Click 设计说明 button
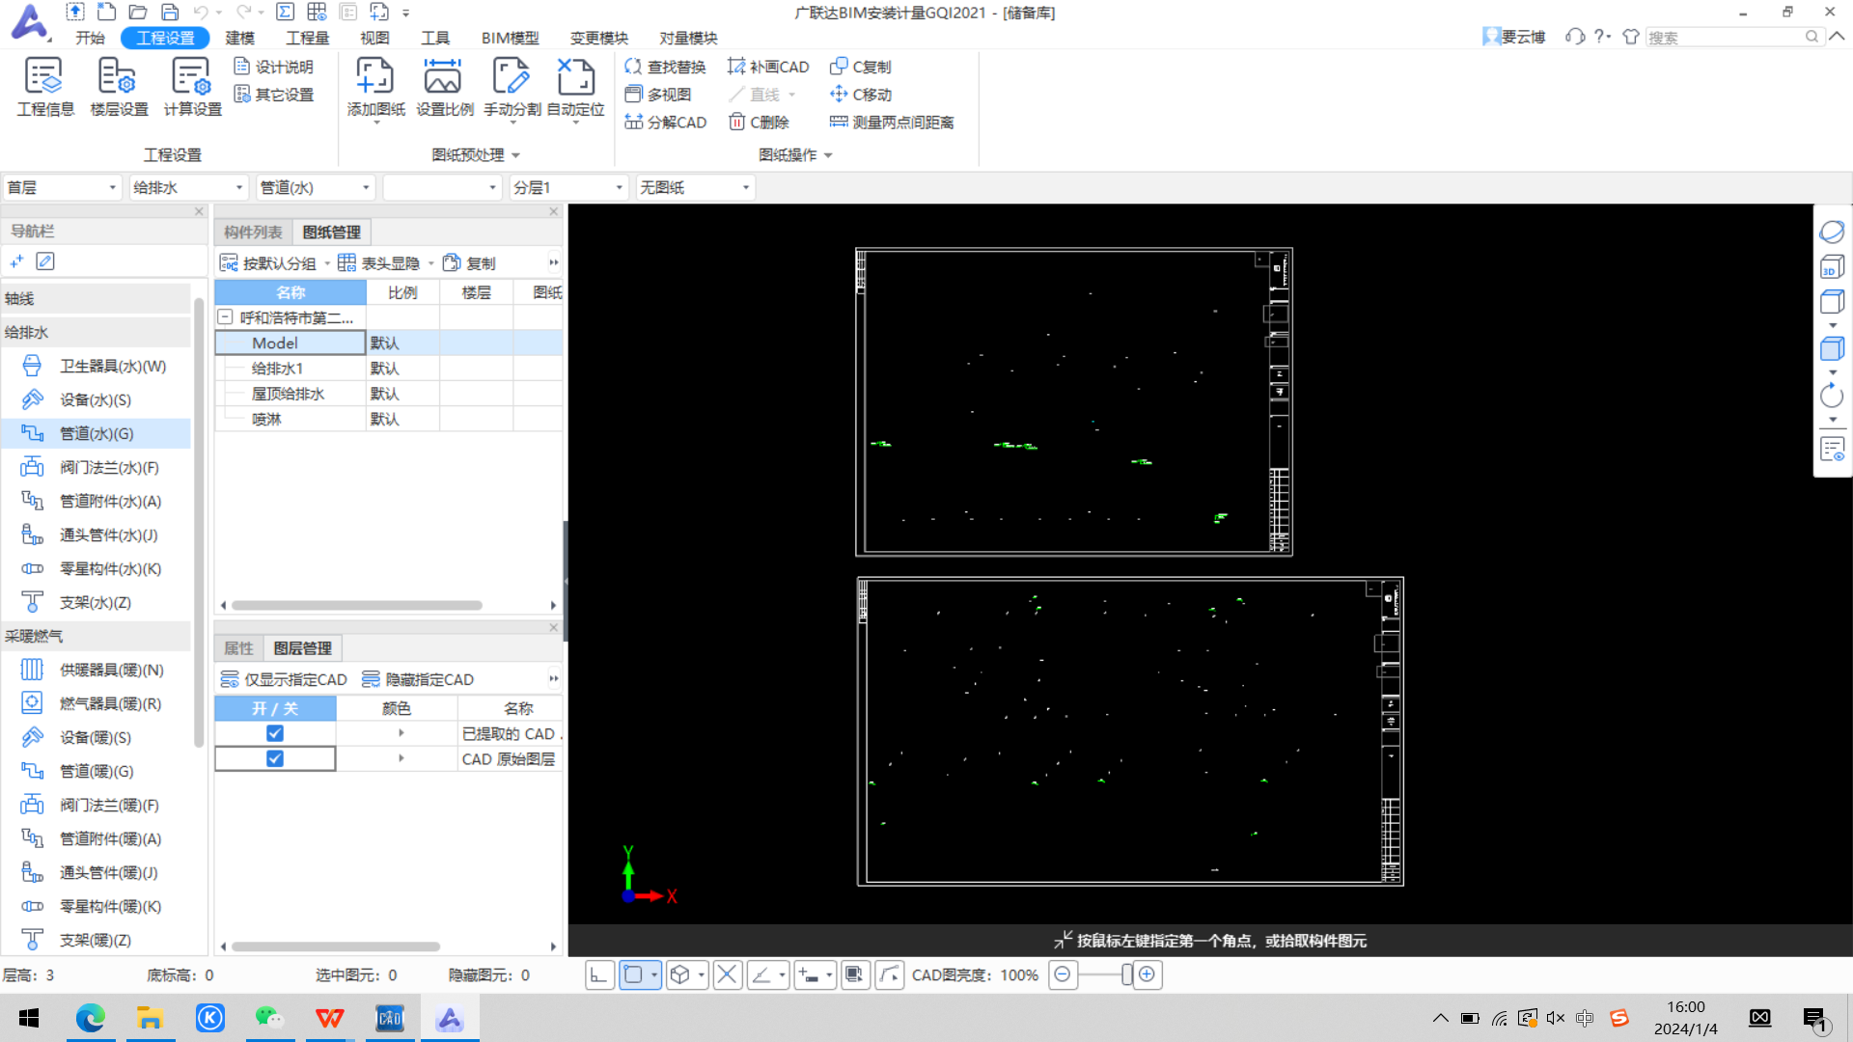 coord(274,67)
